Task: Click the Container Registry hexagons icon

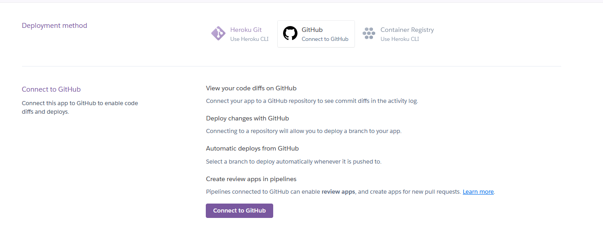Action: [369, 34]
